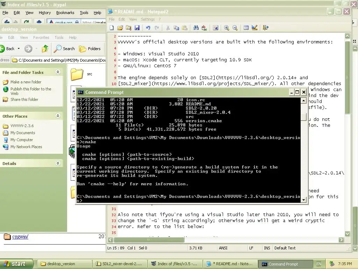This screenshot has width=358, height=269.
Task: Click the Cut scissors icon in Notepad2
Action: tap(168, 28)
